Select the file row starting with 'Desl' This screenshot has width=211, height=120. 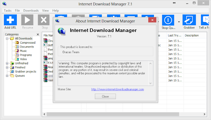[x=48, y=71]
